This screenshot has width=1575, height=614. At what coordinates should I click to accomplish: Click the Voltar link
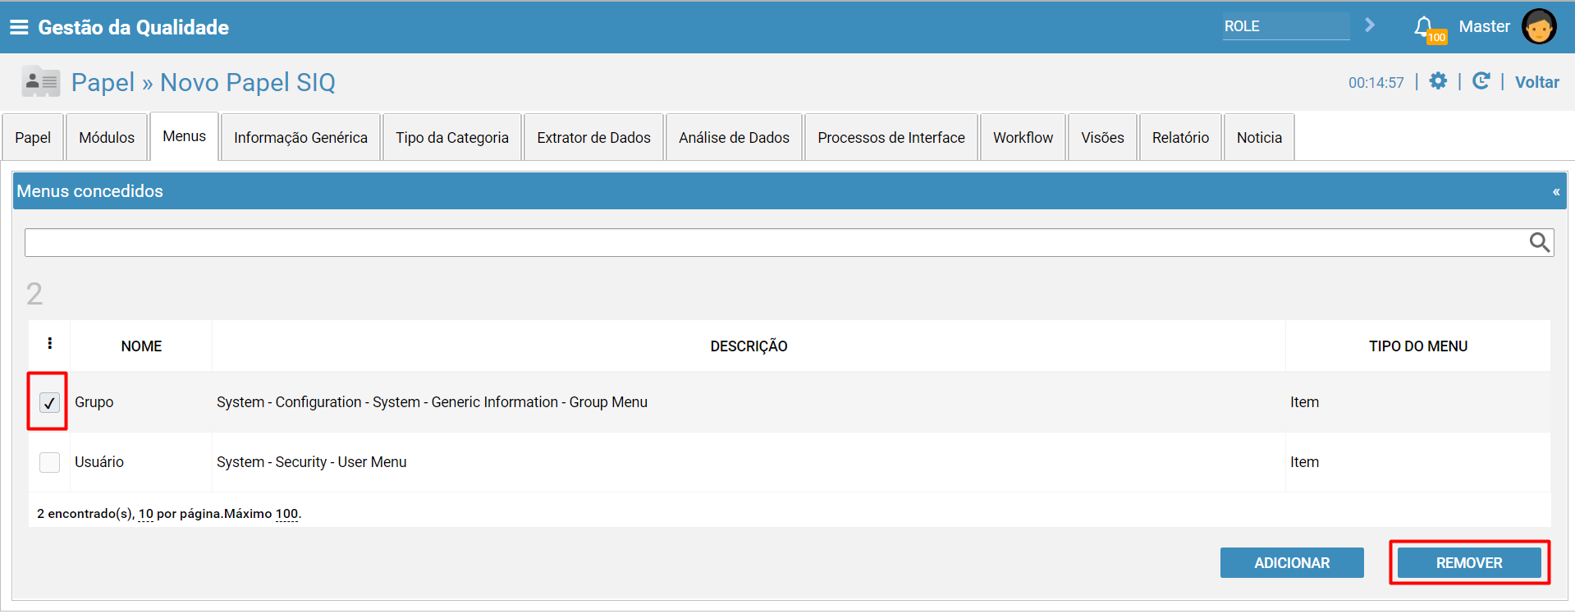(x=1536, y=82)
